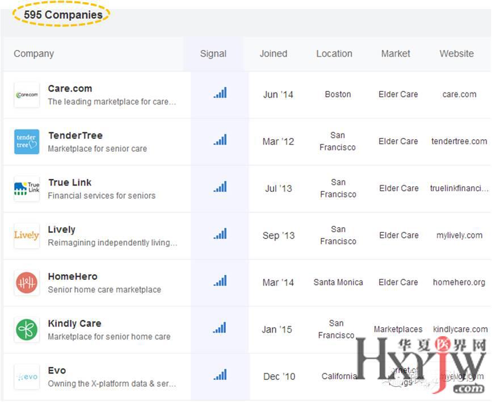Click 'Reimagining independently living...' description
Screen dimensions: 492x402
pos(113,243)
